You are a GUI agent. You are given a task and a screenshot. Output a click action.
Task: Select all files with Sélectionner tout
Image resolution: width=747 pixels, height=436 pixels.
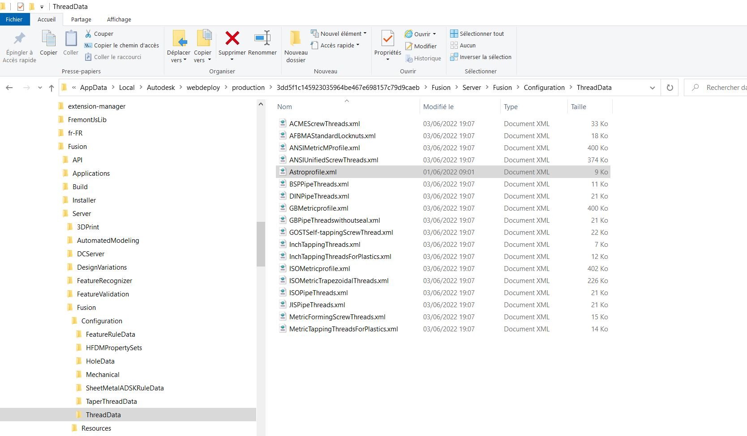point(477,34)
